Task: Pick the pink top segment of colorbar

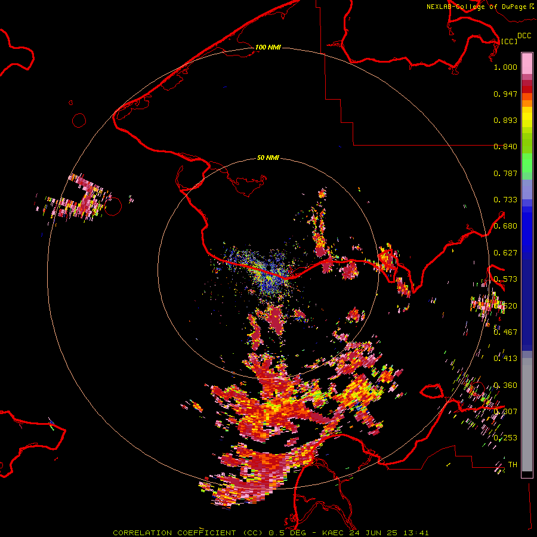Action: (527, 63)
